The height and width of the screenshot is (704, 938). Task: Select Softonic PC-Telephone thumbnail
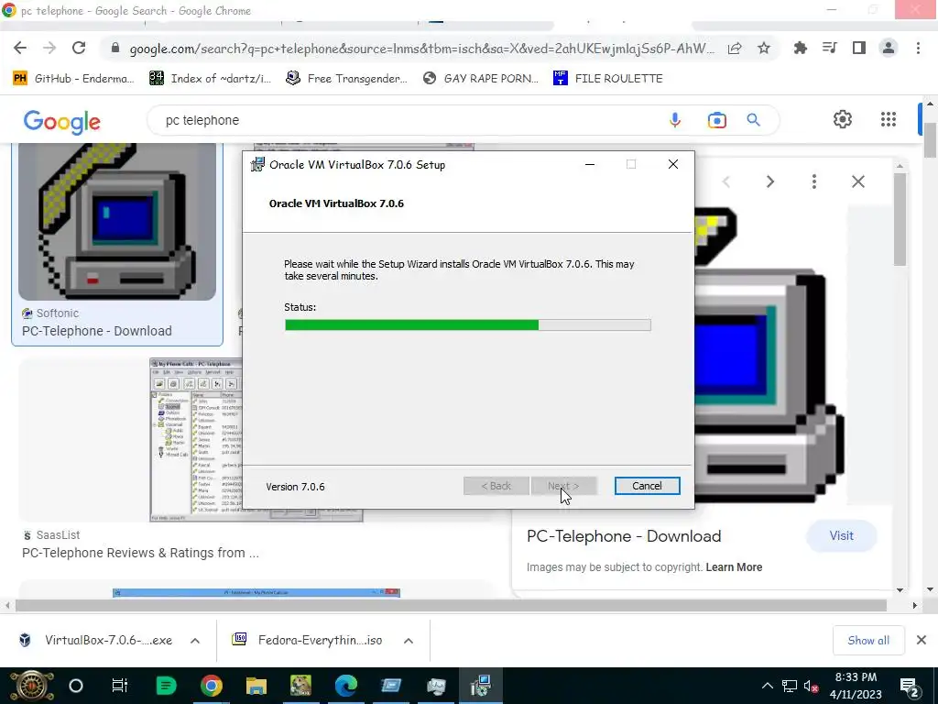pos(117,222)
